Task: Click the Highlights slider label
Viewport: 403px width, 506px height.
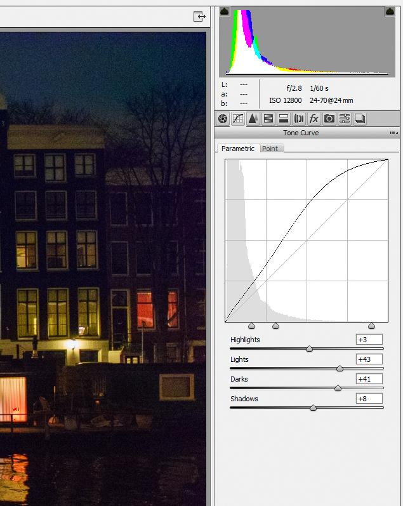Action: click(x=245, y=340)
